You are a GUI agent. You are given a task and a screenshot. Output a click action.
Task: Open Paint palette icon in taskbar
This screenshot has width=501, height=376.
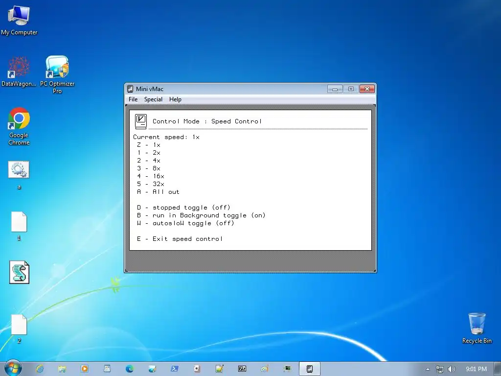coord(265,369)
